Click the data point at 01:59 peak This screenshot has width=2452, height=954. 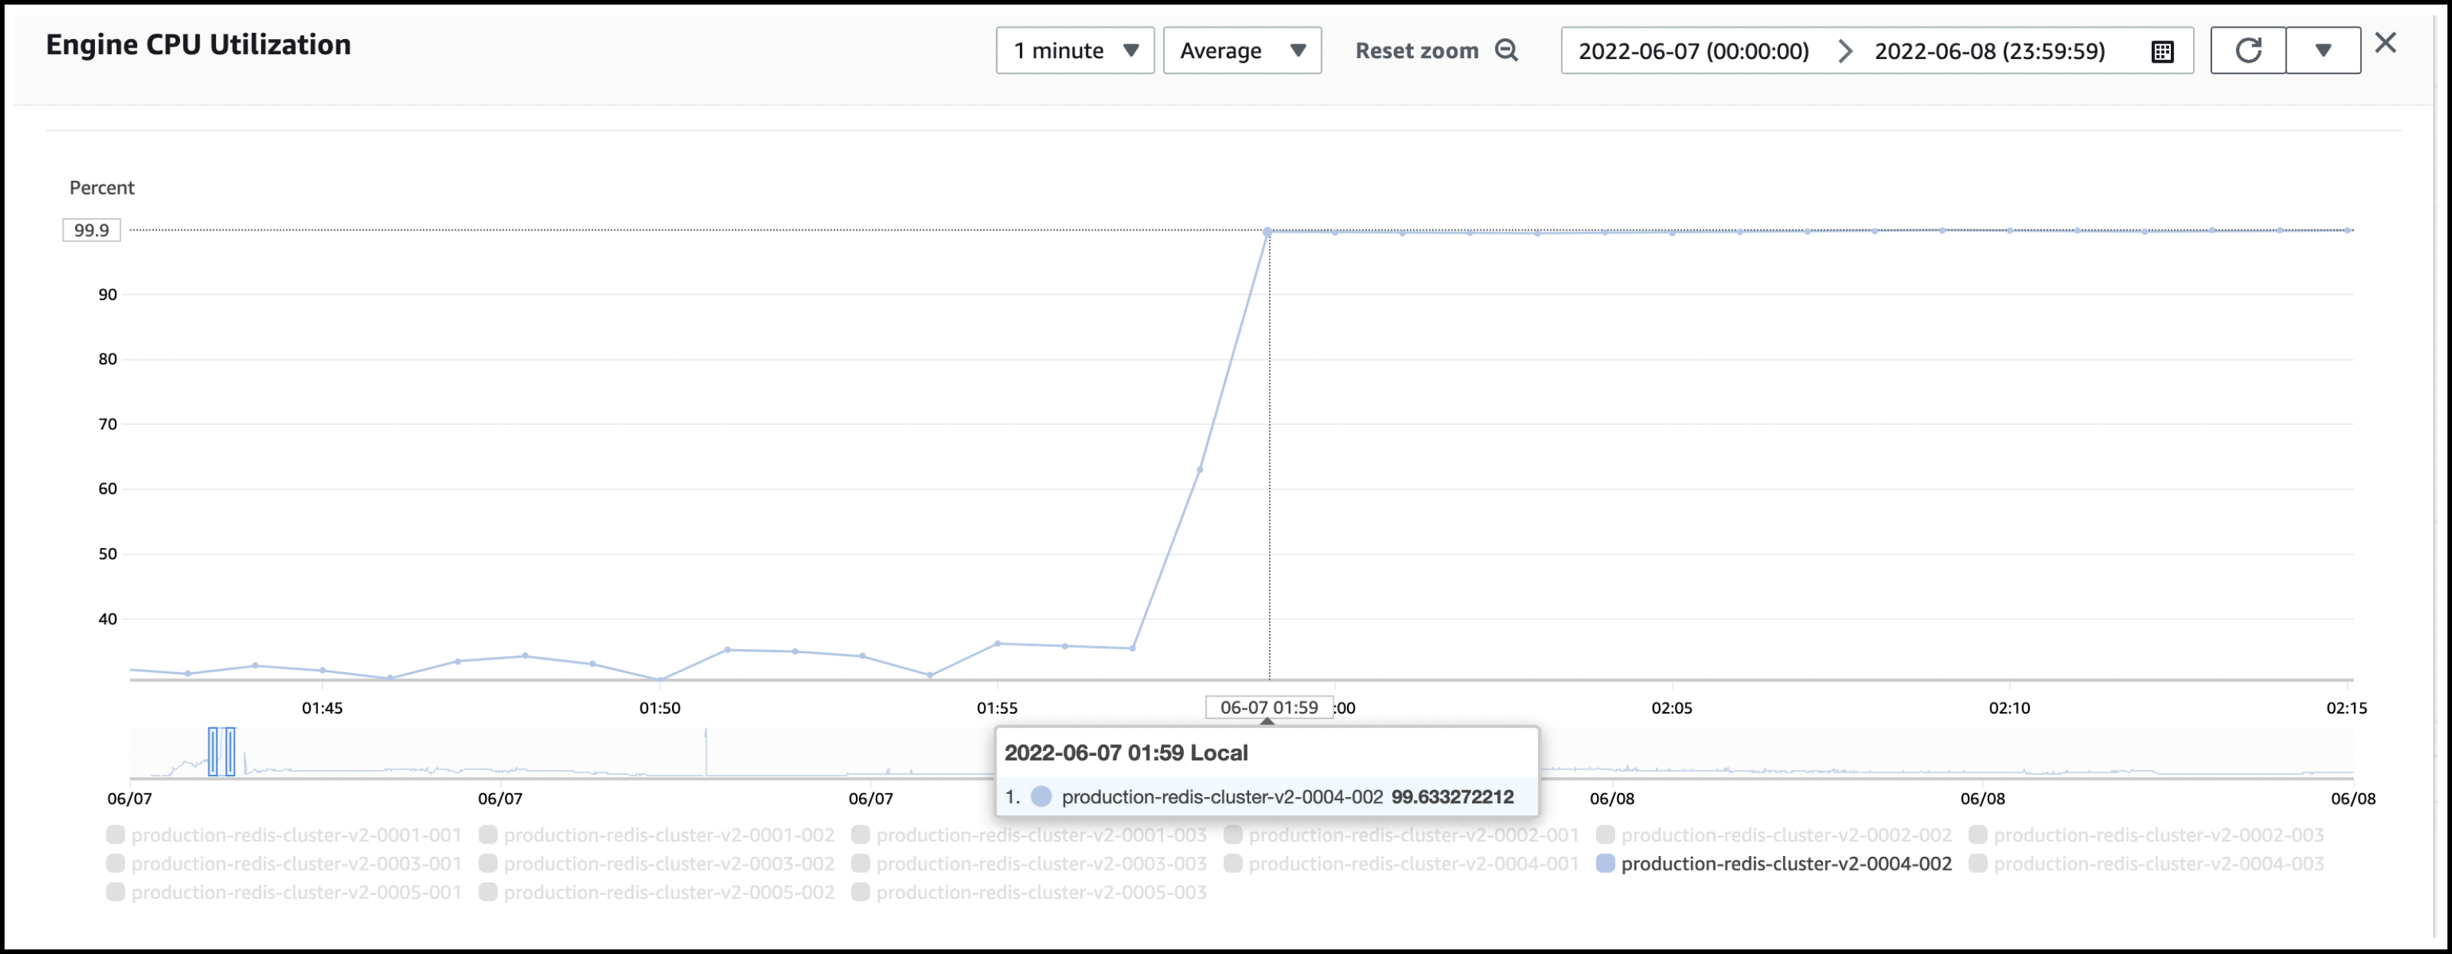click(1267, 231)
